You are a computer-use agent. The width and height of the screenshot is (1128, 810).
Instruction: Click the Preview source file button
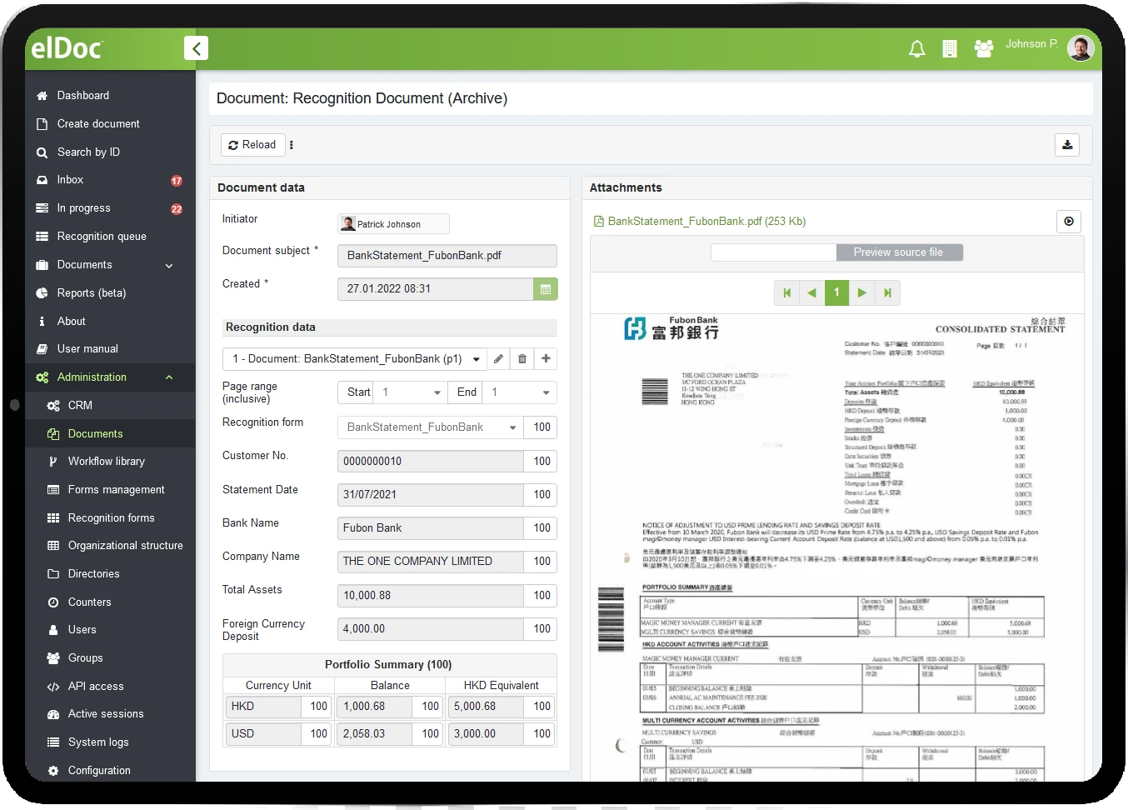(x=898, y=252)
